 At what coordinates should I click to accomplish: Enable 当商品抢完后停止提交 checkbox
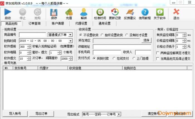(x=158, y=59)
